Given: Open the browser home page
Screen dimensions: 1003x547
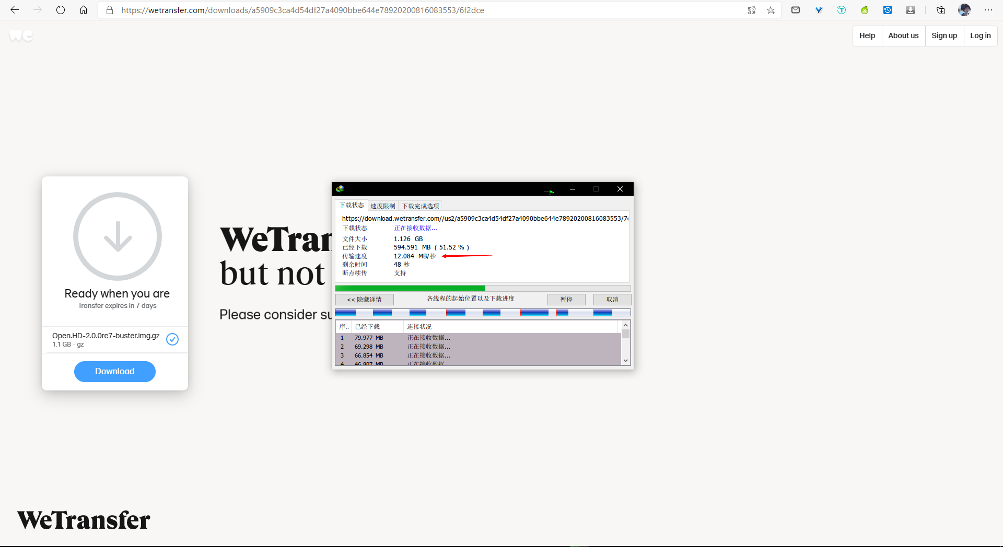Looking at the screenshot, I should 84,10.
